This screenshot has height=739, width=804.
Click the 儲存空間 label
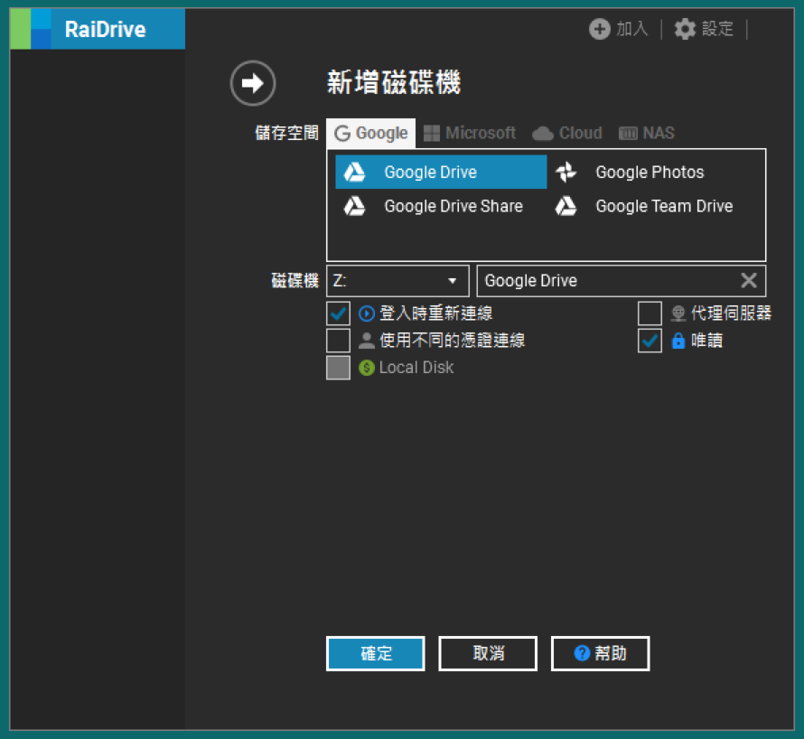(x=286, y=134)
